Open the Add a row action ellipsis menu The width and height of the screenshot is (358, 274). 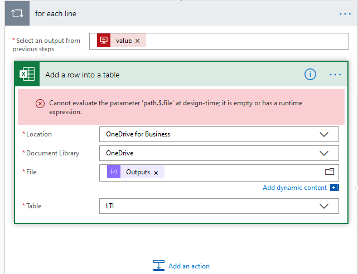click(335, 75)
